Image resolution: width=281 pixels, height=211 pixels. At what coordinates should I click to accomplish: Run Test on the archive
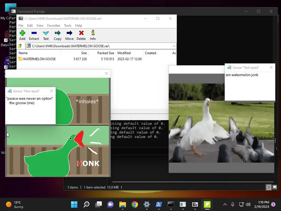[x=46, y=35]
